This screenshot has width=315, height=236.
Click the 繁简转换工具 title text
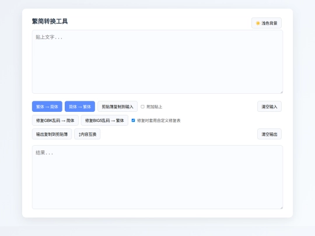pos(50,22)
